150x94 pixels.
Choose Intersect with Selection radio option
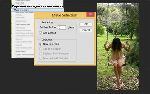coord(41,58)
